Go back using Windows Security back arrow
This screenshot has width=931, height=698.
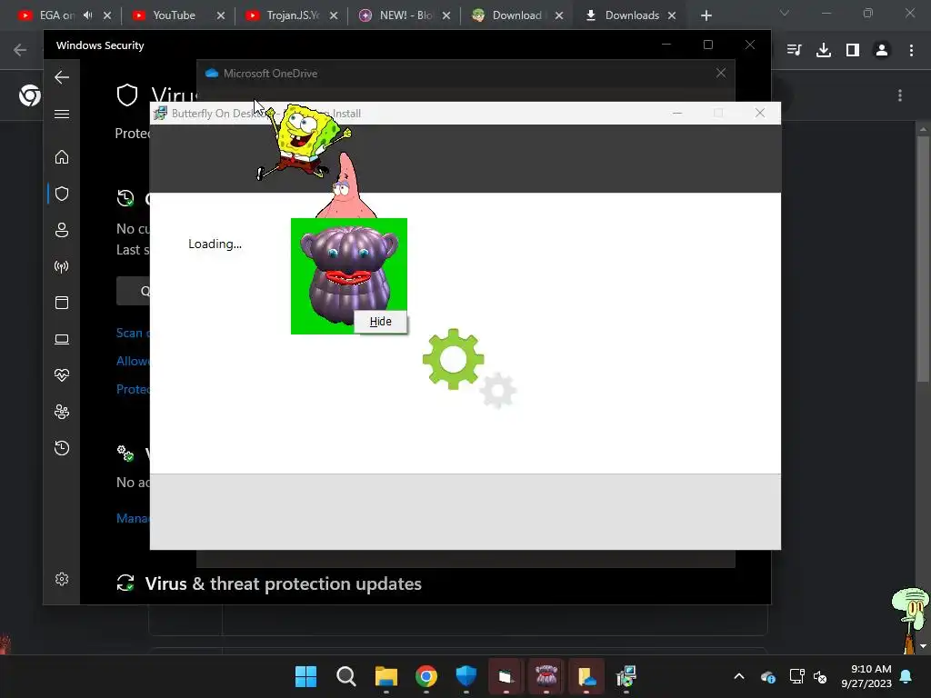click(62, 77)
